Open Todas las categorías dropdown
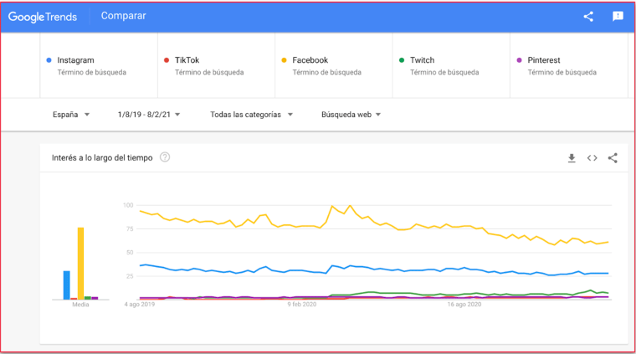 click(x=251, y=115)
